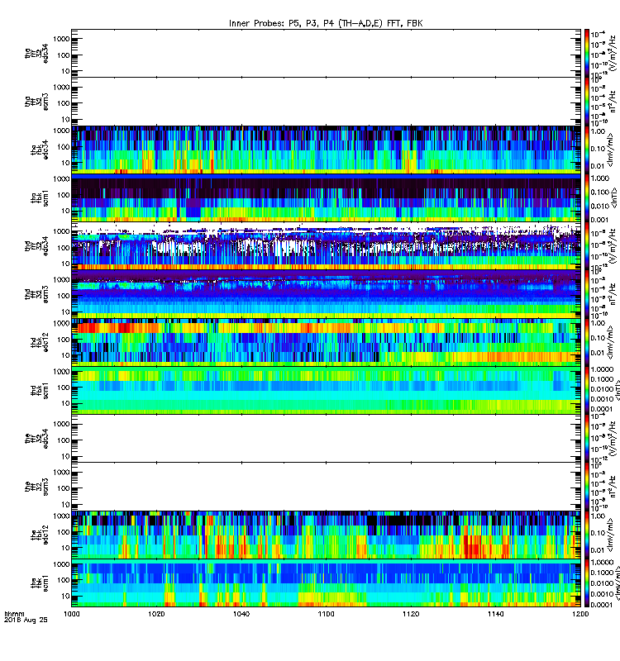Click the color bar of thd fff scm3 panel
620x661 pixels.
(x=587, y=294)
